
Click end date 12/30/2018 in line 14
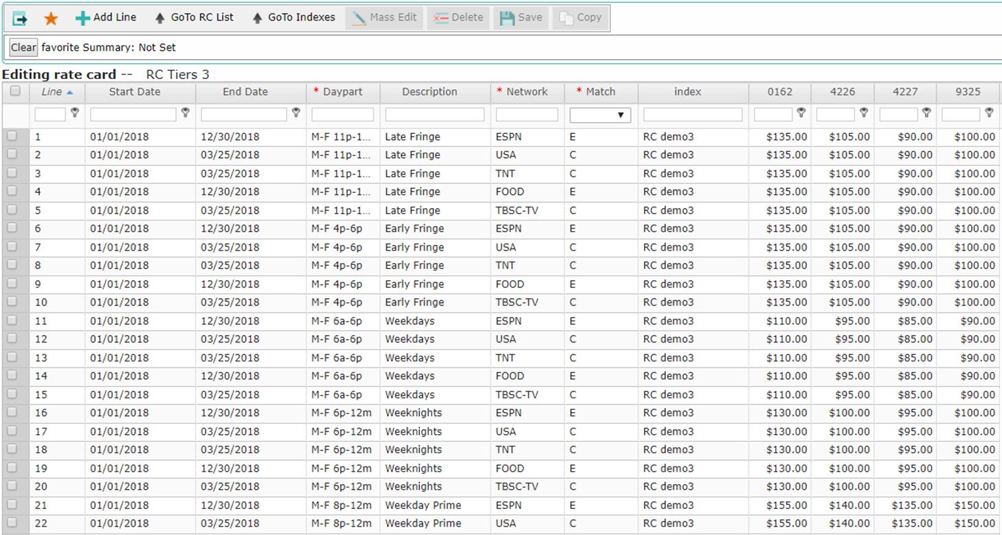[x=230, y=376]
